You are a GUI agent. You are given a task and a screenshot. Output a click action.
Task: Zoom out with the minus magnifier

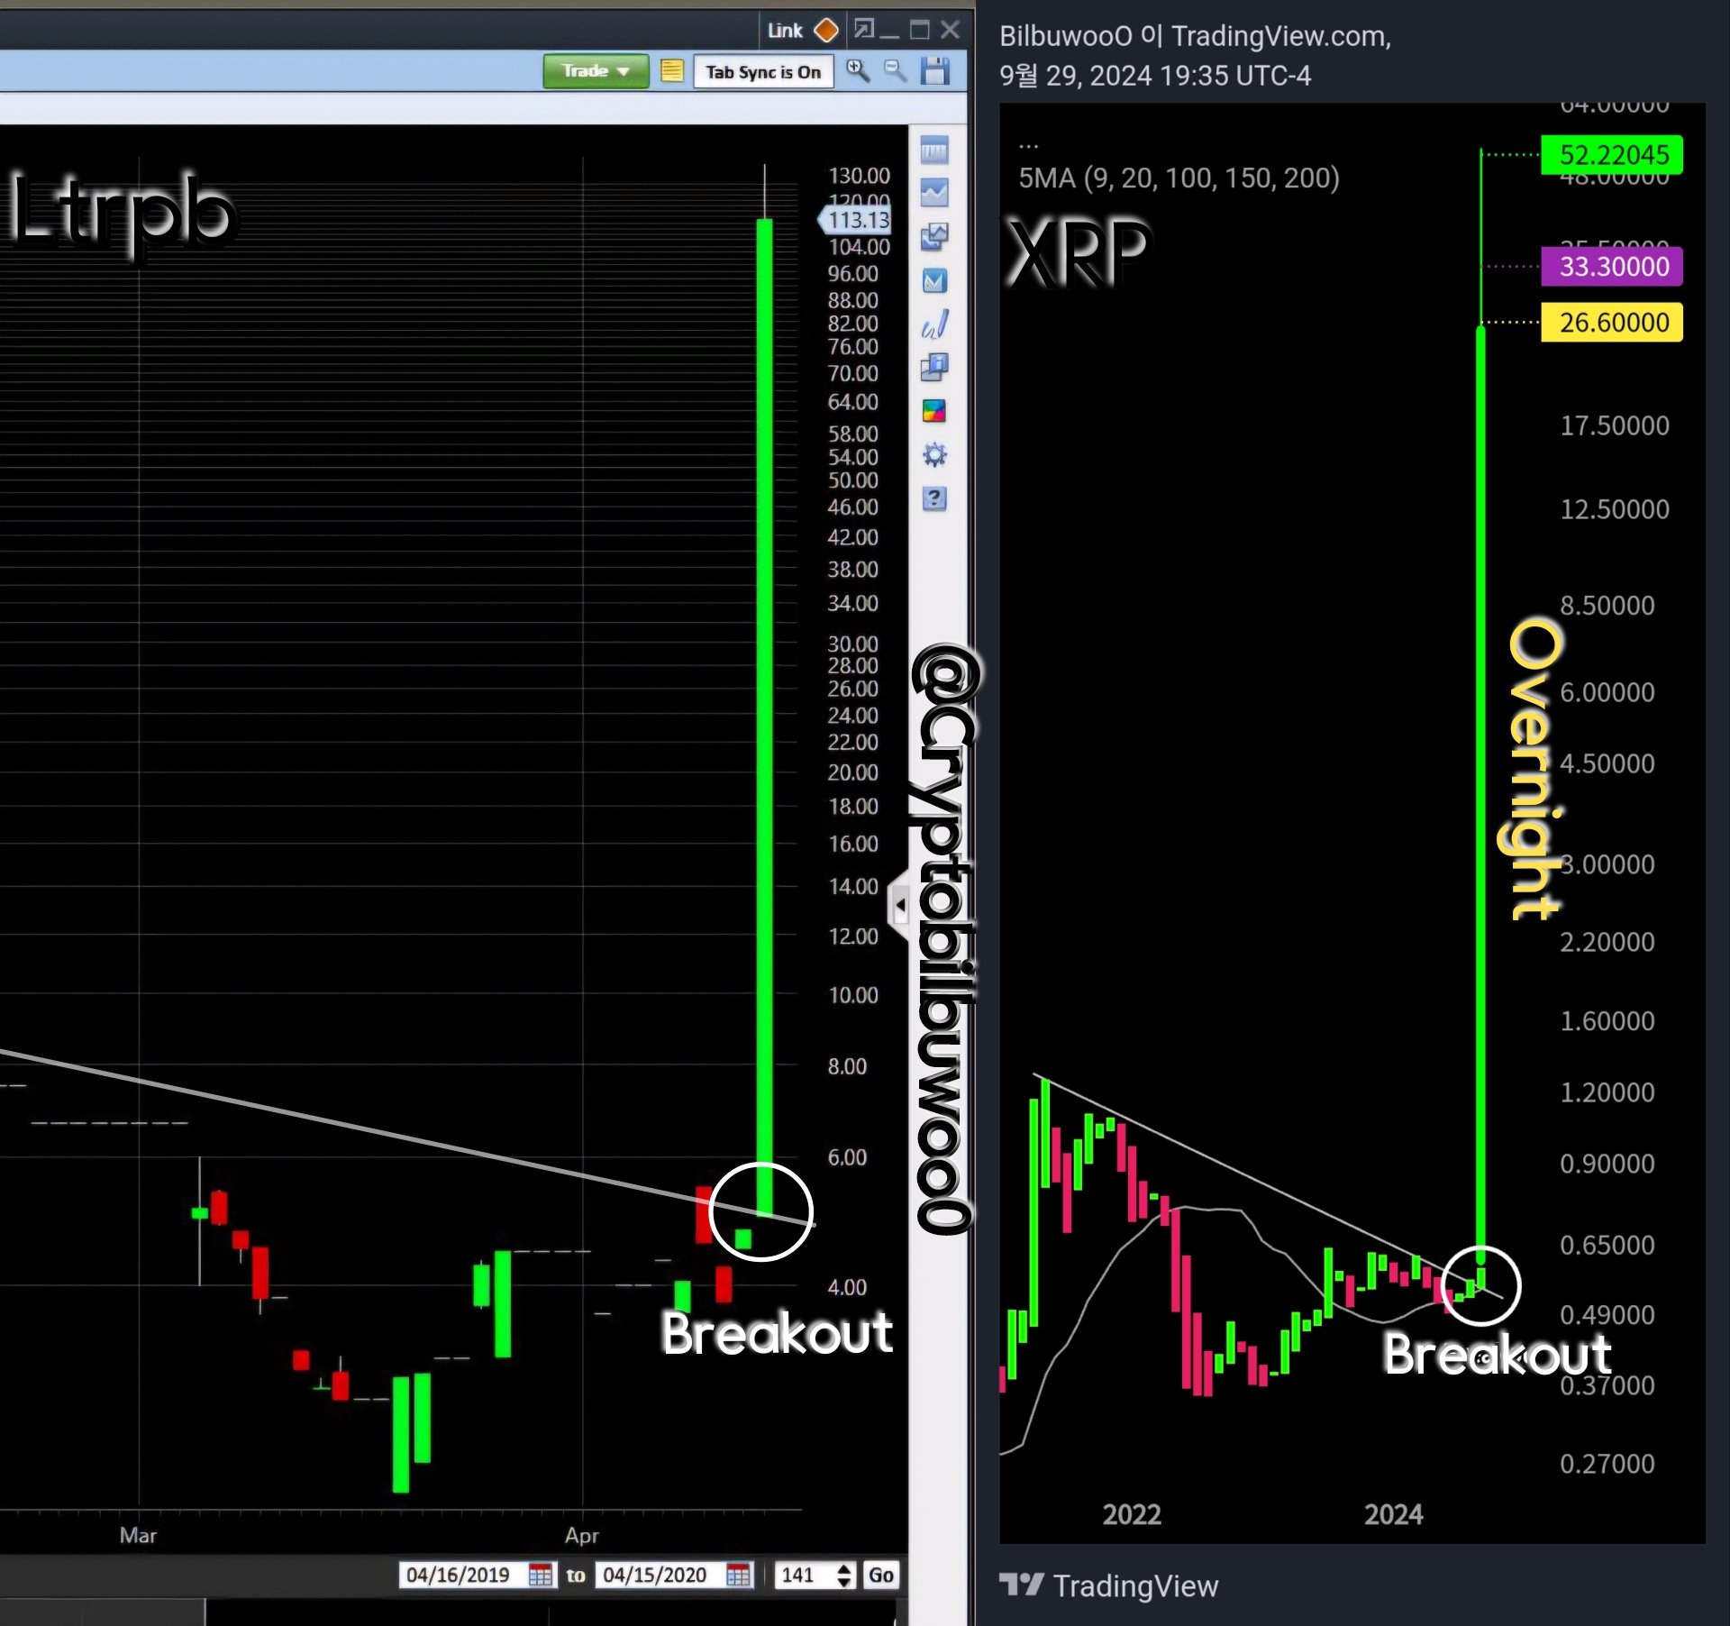pyautogui.click(x=895, y=71)
